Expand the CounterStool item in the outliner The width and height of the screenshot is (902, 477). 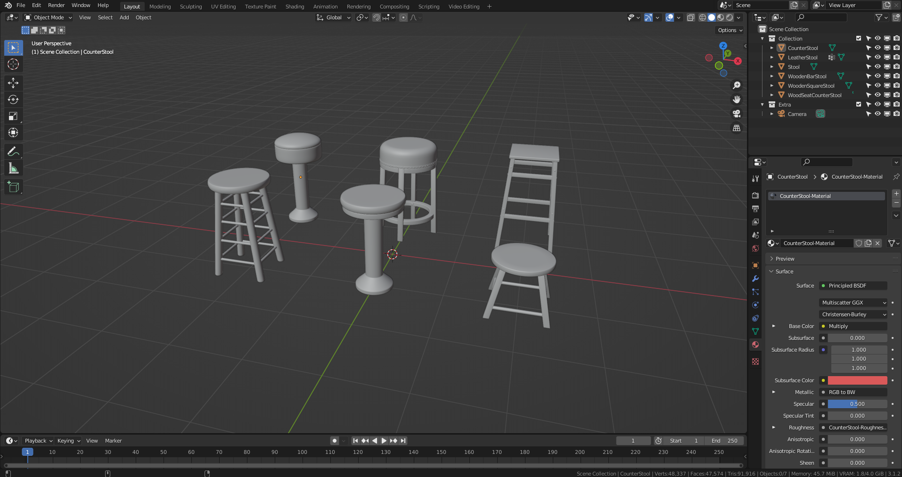pos(771,48)
